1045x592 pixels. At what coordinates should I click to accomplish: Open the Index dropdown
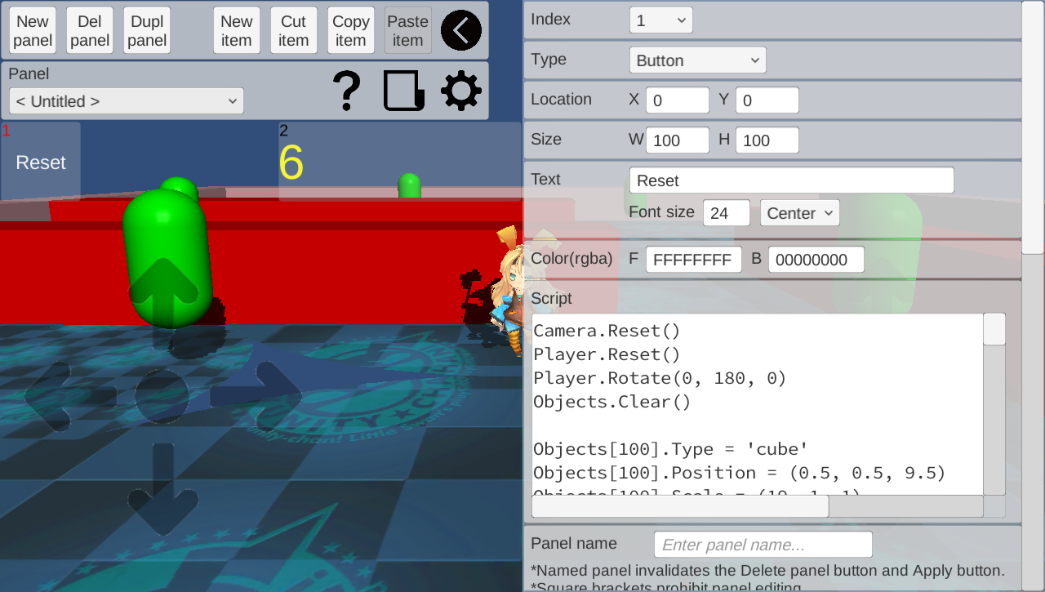pyautogui.click(x=661, y=20)
